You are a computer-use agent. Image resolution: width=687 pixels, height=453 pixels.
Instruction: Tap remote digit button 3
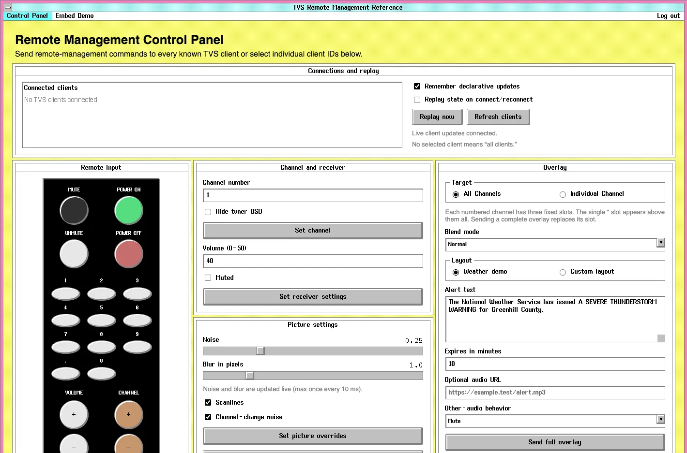pos(137,294)
